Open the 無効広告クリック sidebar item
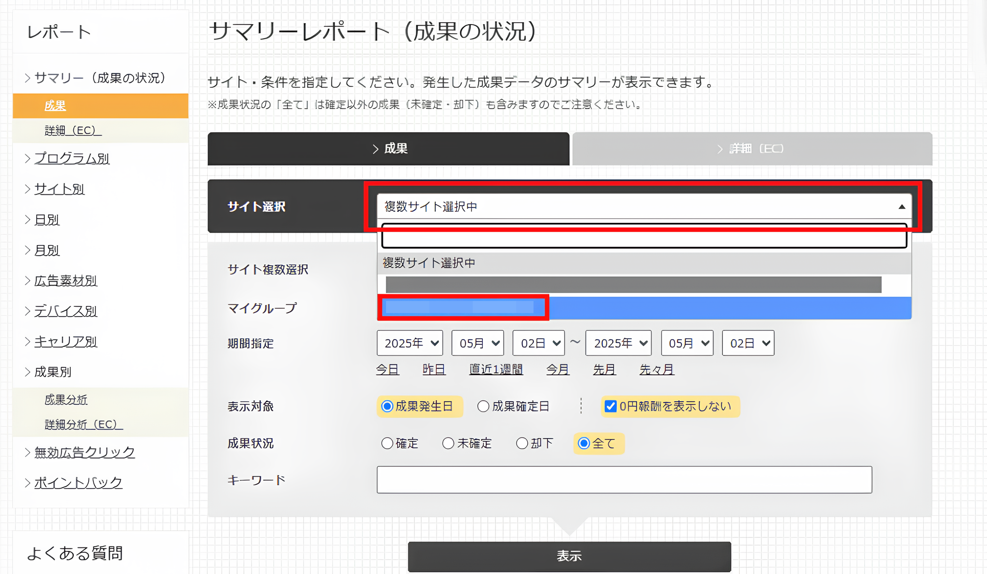987x574 pixels. point(83,452)
